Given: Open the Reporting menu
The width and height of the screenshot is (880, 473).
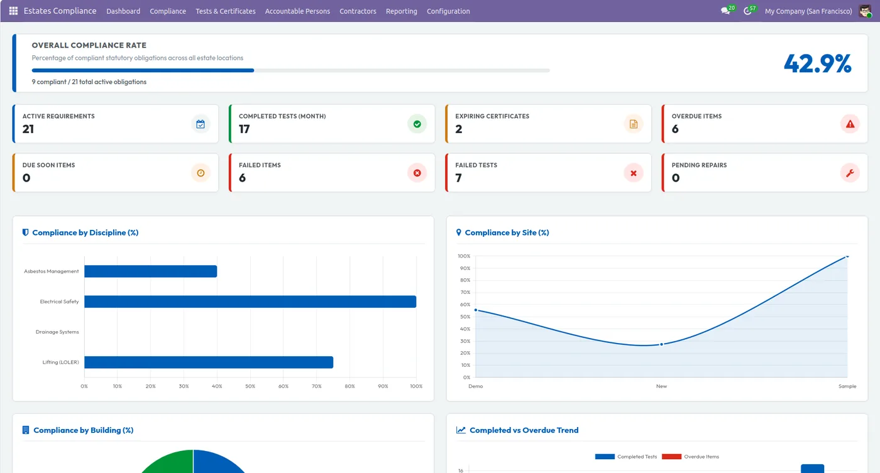Looking at the screenshot, I should coord(402,11).
